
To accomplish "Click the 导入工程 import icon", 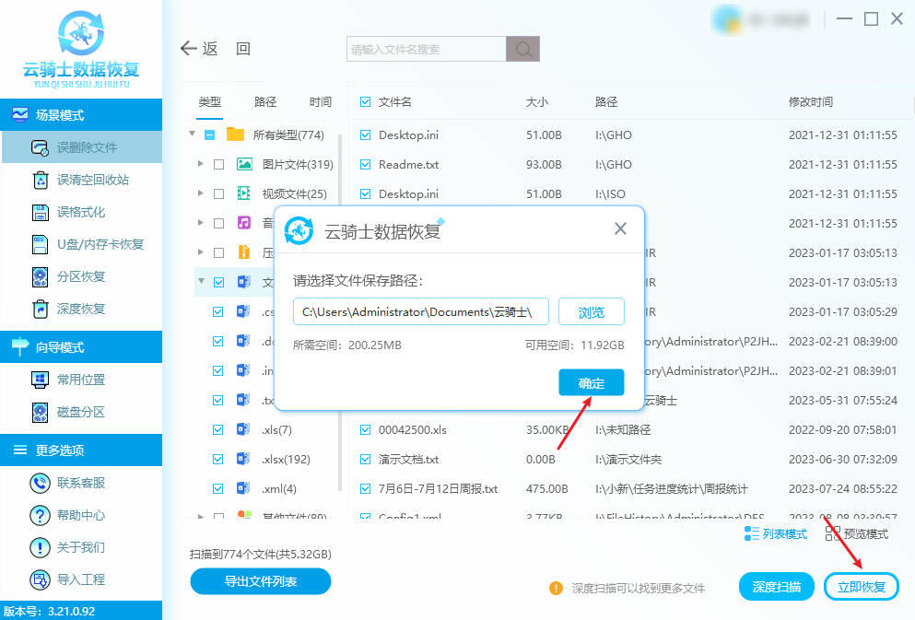I will (x=40, y=579).
